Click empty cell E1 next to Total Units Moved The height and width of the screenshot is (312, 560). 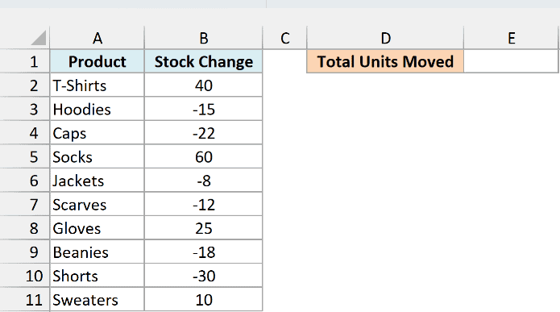click(511, 61)
